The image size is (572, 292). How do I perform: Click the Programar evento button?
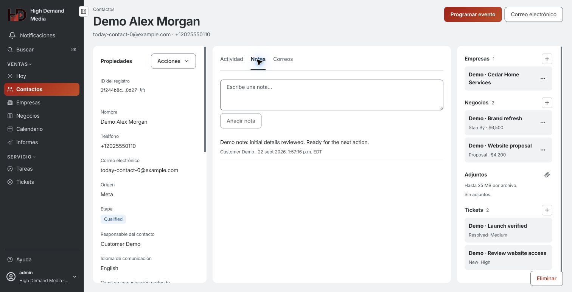[x=473, y=14]
